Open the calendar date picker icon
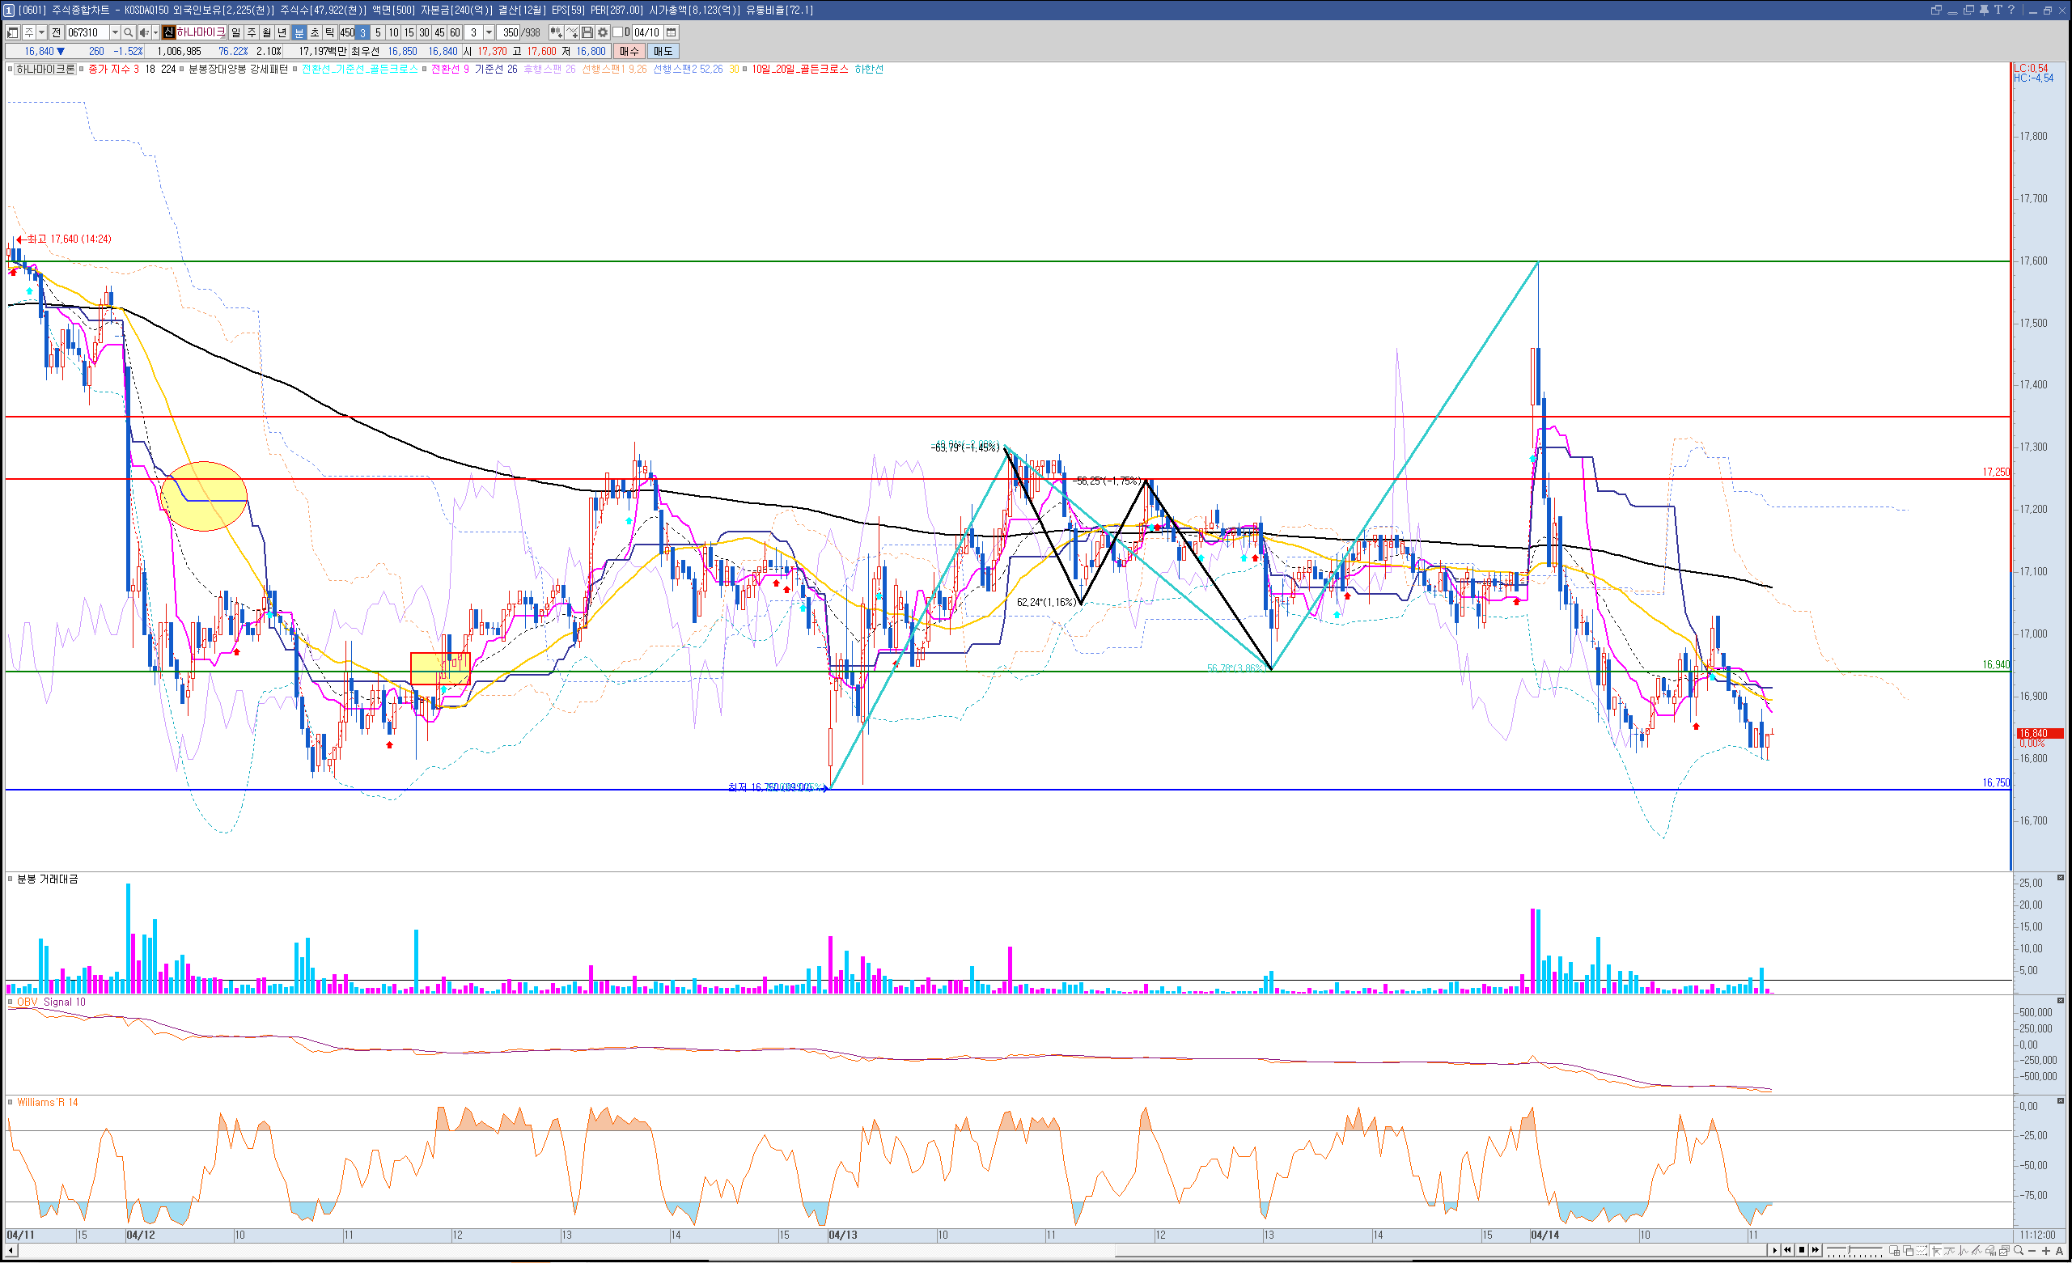 tap(671, 33)
